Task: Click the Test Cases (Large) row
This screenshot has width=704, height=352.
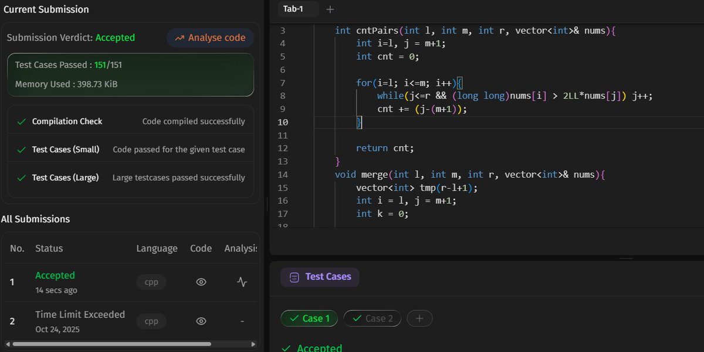Action: [131, 178]
